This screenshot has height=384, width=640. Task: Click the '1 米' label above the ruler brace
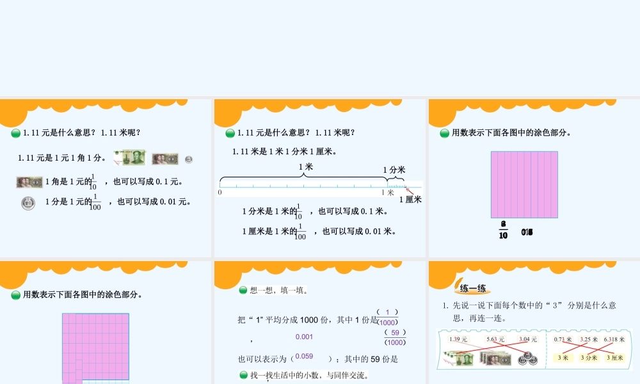(306, 167)
